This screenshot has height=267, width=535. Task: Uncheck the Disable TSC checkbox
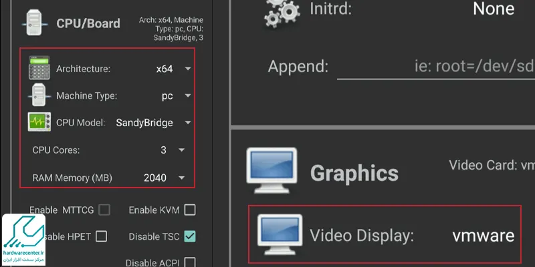(190, 236)
